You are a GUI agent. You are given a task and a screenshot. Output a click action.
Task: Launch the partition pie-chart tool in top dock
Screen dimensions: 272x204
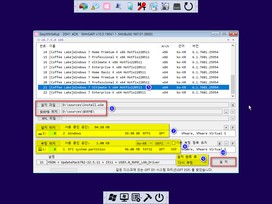coord(83,6)
